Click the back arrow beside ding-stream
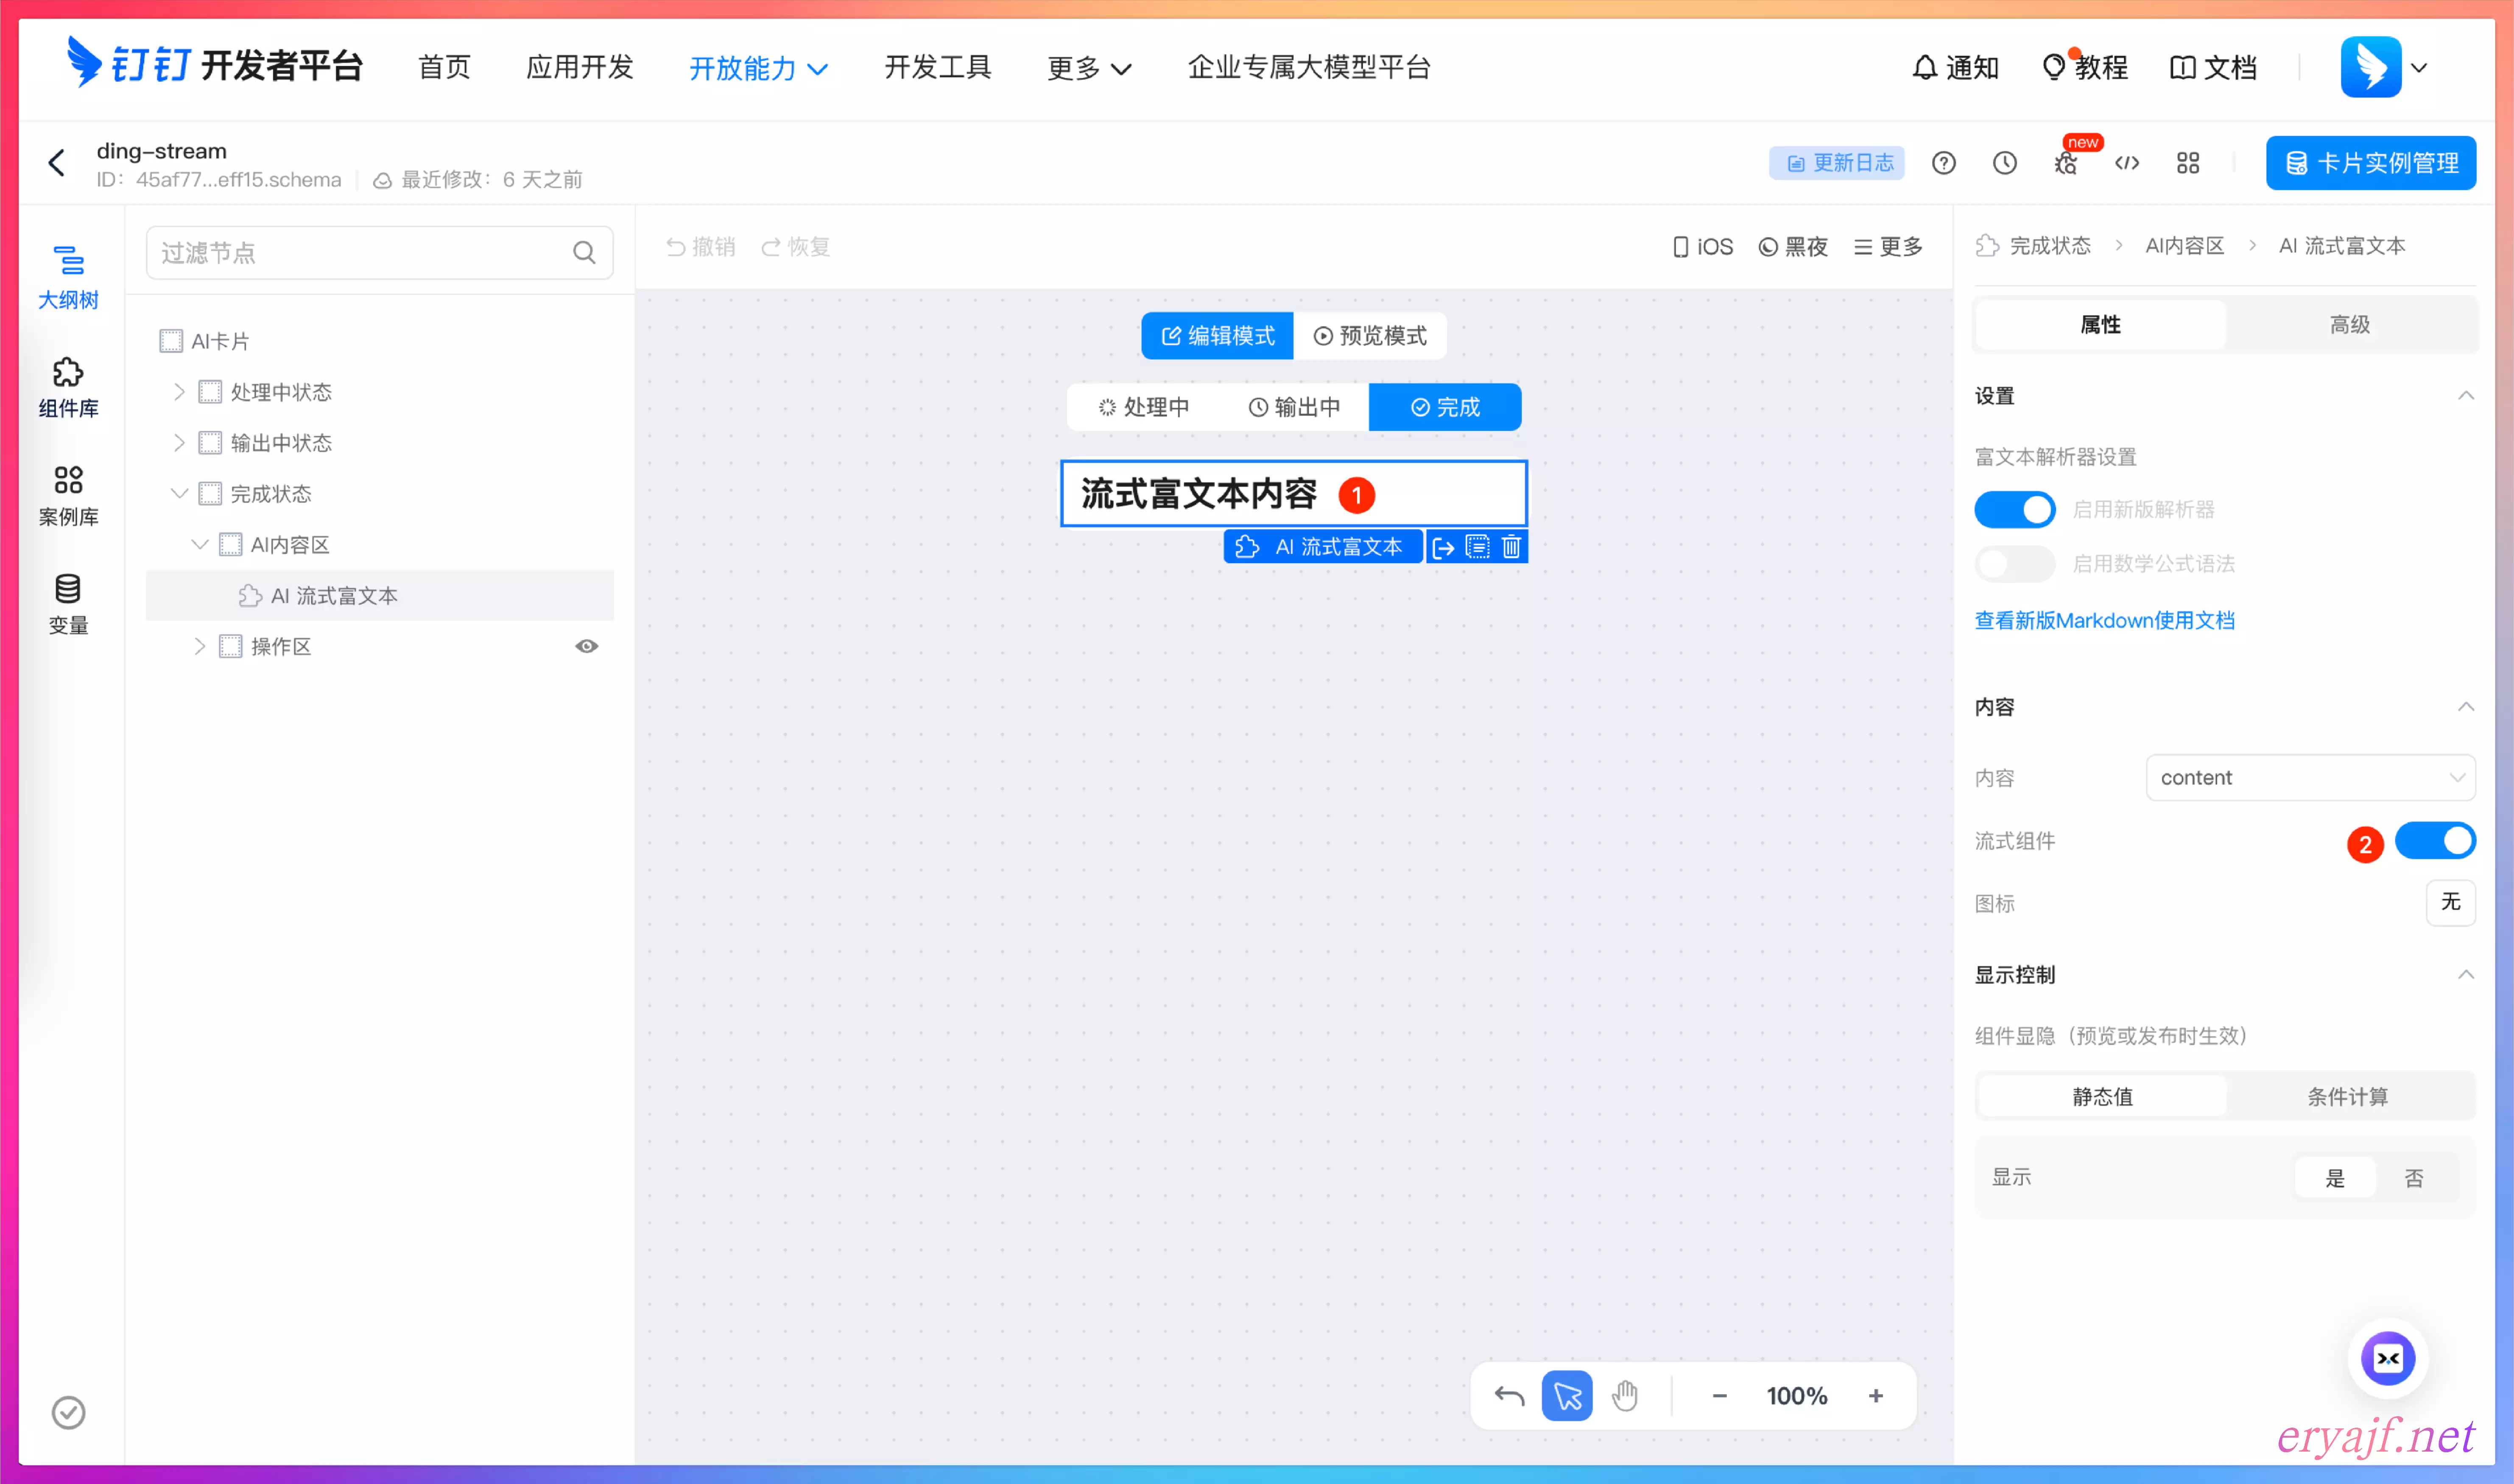 point(57,163)
